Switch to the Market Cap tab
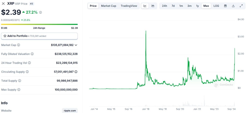The width and height of the screenshot is (250, 113). point(108,6)
